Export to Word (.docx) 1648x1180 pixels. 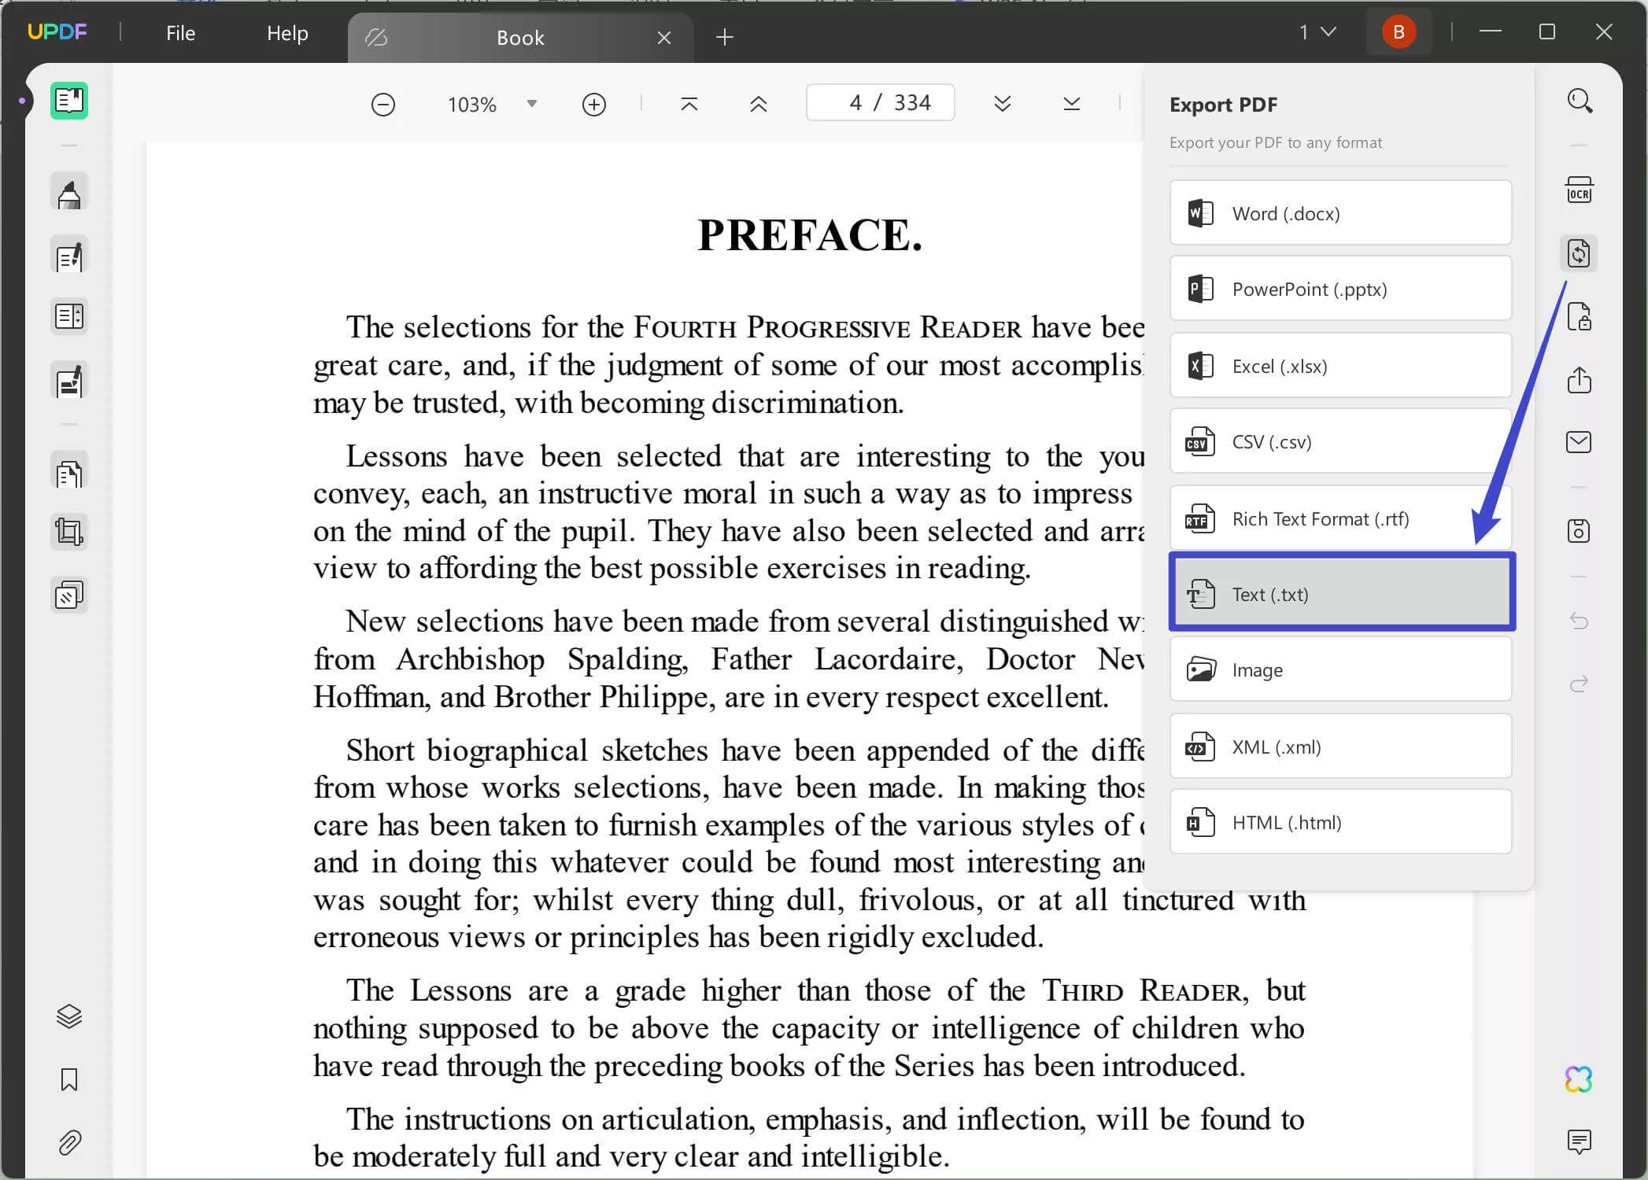(1340, 213)
